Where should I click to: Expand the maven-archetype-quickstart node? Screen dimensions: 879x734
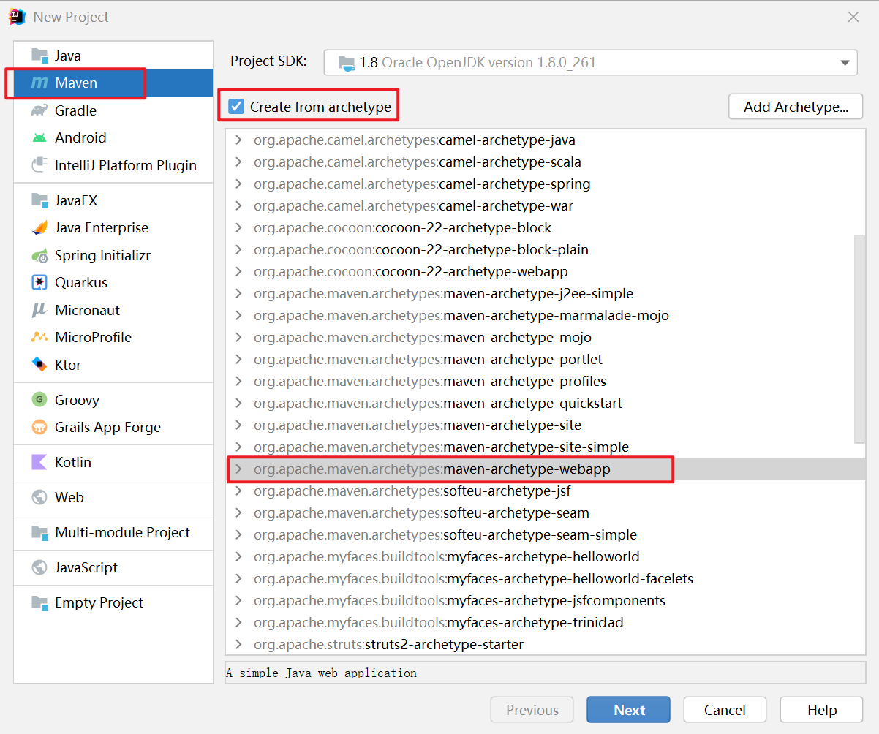(x=238, y=404)
